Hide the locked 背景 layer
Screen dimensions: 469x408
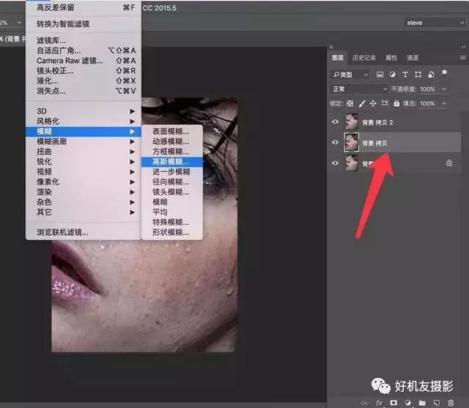tap(336, 163)
